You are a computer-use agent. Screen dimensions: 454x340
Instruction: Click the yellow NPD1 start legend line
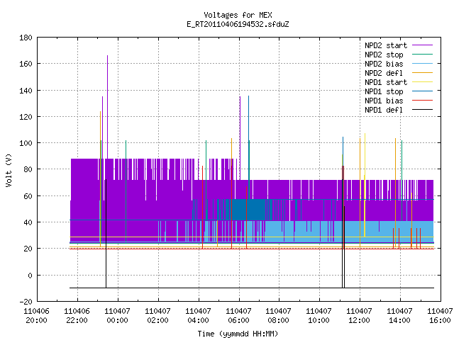point(422,82)
